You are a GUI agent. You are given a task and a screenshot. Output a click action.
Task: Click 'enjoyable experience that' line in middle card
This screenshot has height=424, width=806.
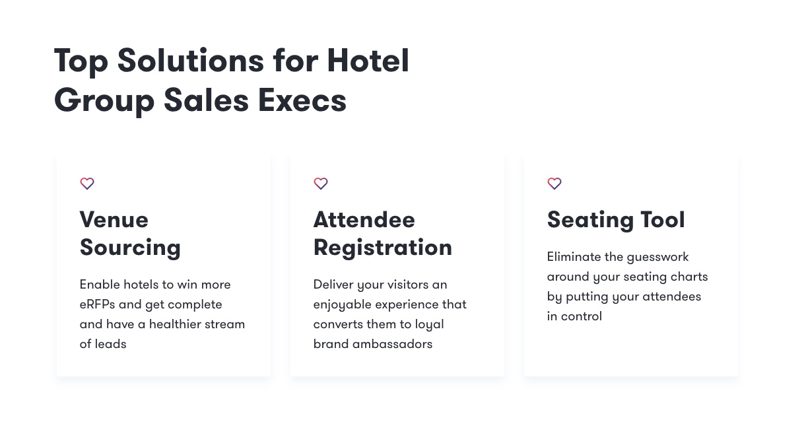click(389, 304)
